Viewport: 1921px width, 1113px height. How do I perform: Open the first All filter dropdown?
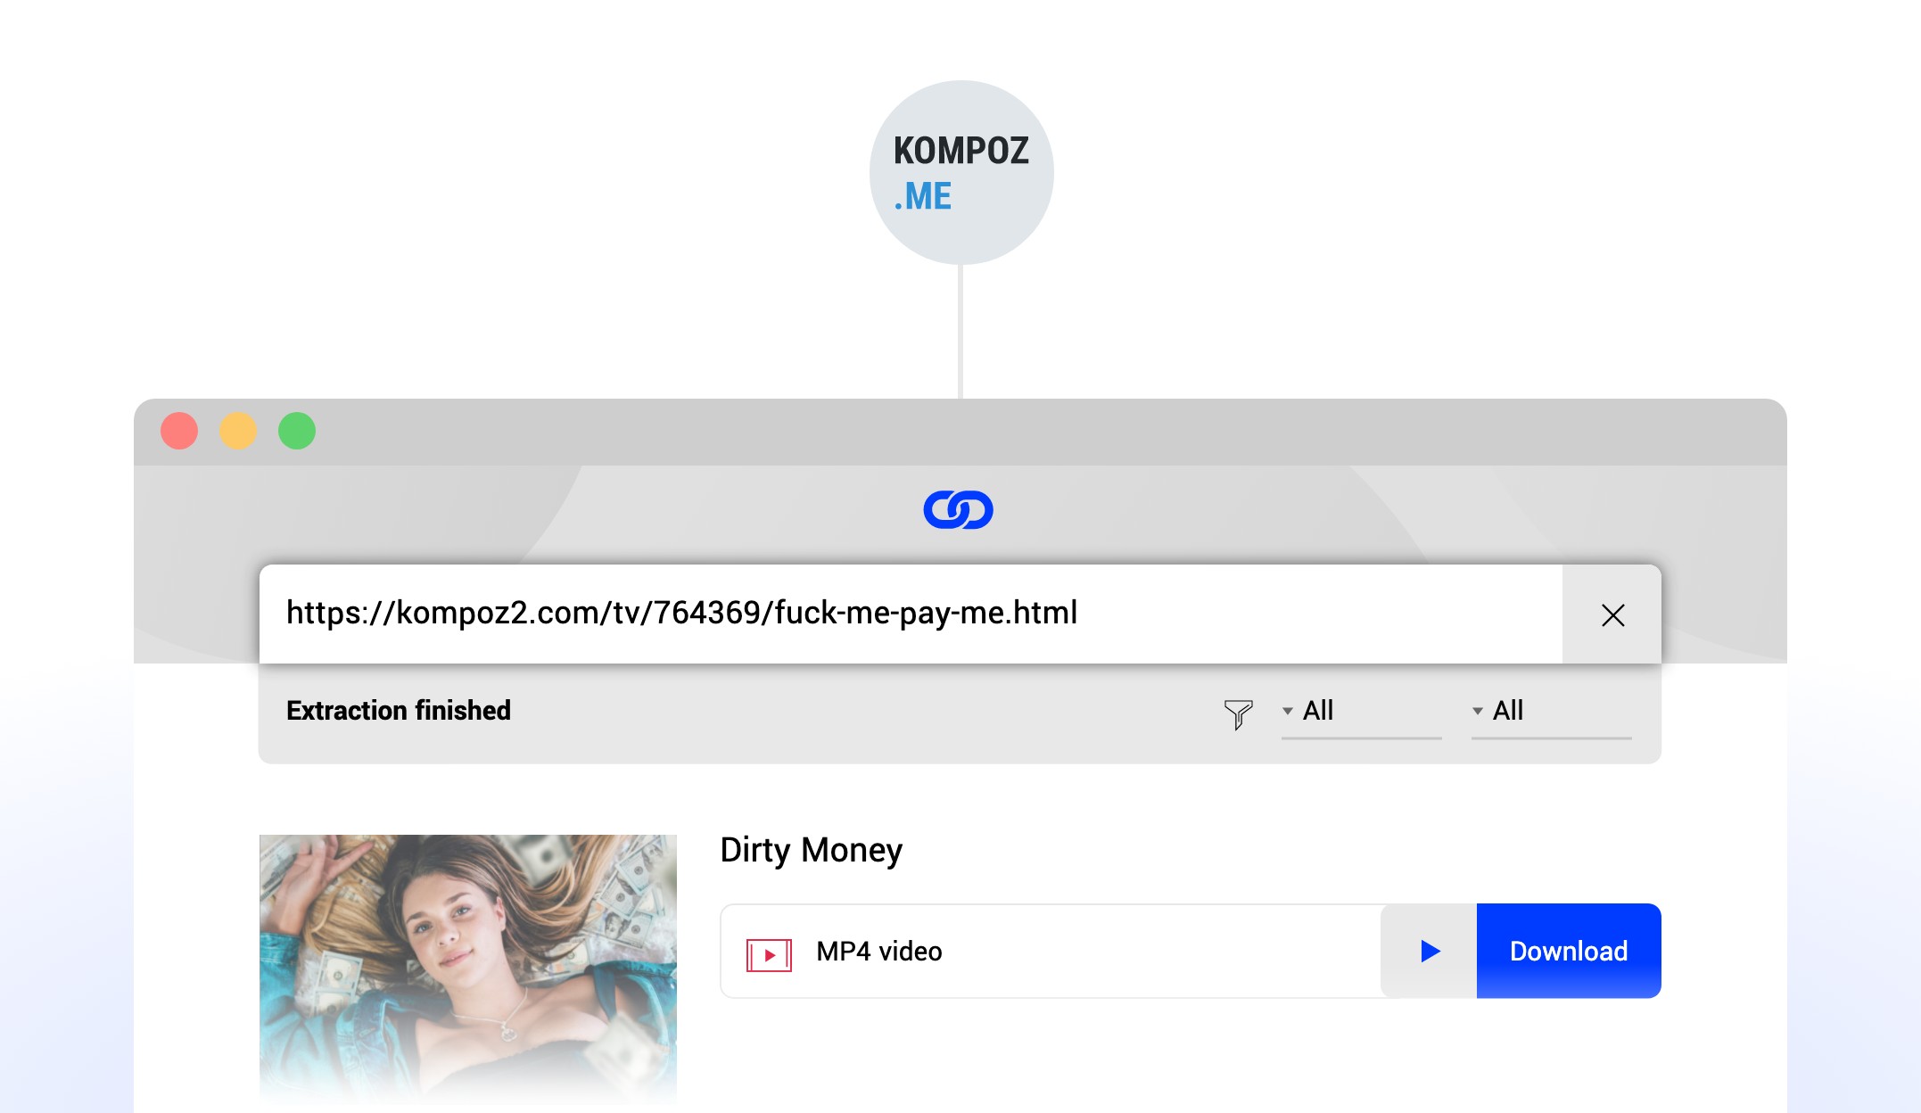tap(1362, 713)
